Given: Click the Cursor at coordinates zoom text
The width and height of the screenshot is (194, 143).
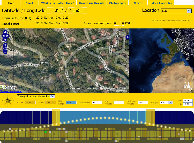Looking at the screenshot, I should 171,20.
